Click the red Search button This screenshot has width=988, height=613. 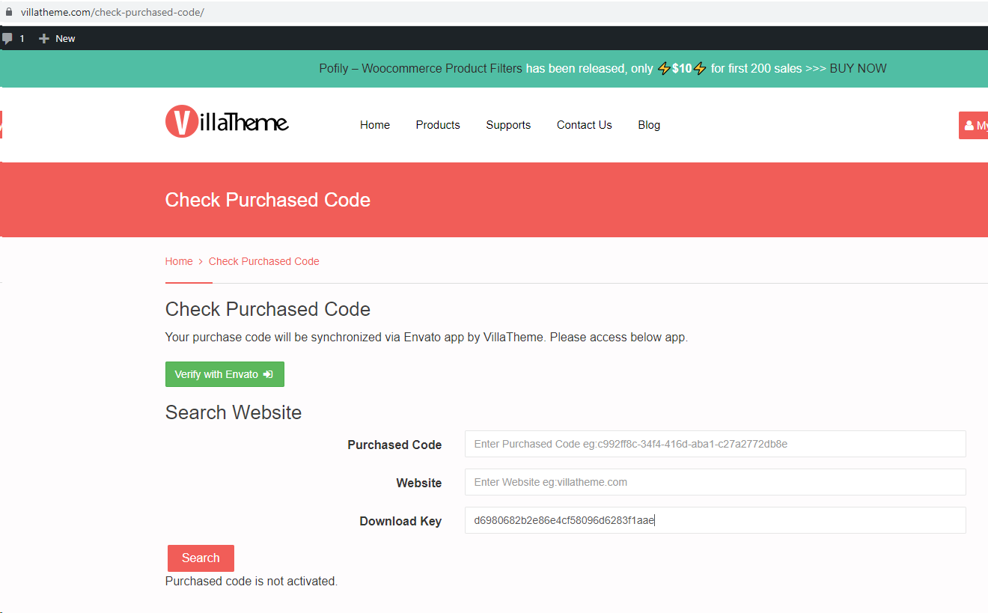(201, 558)
